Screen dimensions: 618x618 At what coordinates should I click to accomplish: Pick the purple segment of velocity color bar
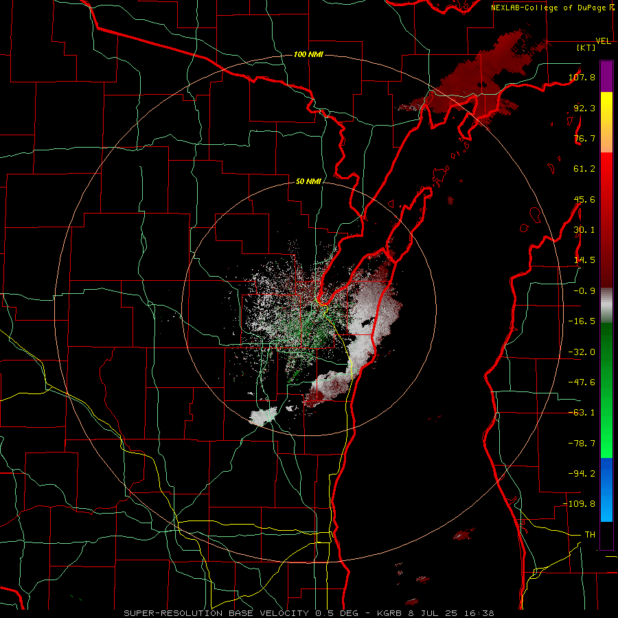(606, 77)
